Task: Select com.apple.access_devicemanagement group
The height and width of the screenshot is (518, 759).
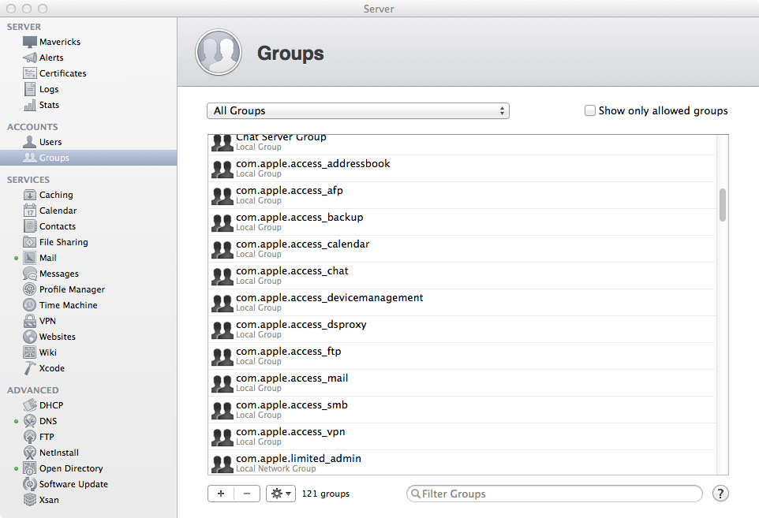Action: (x=462, y=303)
